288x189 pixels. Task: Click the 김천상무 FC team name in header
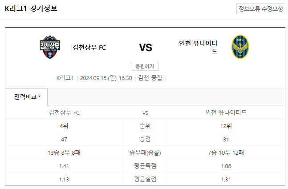(89, 48)
